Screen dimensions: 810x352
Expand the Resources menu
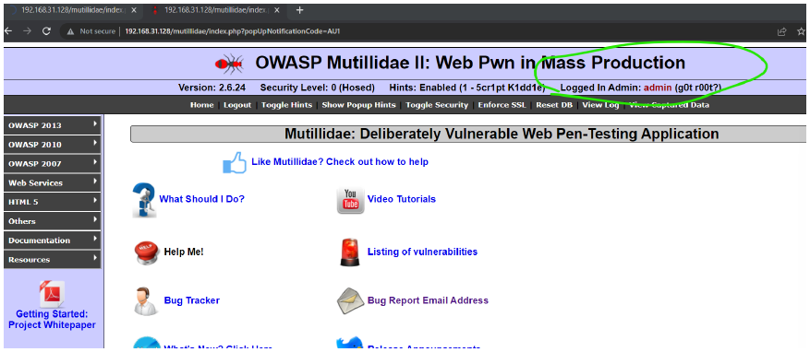tap(52, 259)
